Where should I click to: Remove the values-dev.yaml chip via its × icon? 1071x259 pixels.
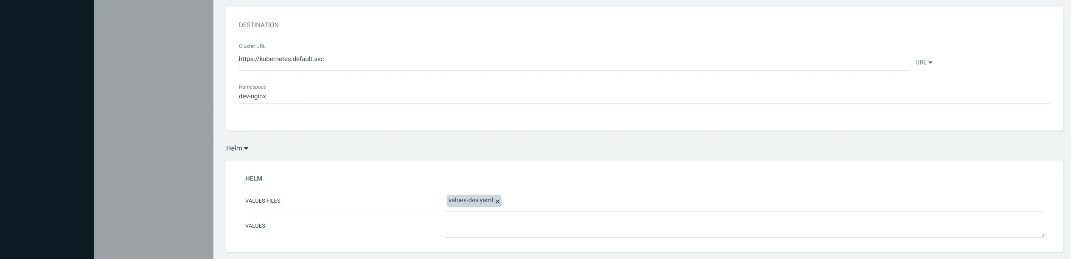tap(498, 202)
